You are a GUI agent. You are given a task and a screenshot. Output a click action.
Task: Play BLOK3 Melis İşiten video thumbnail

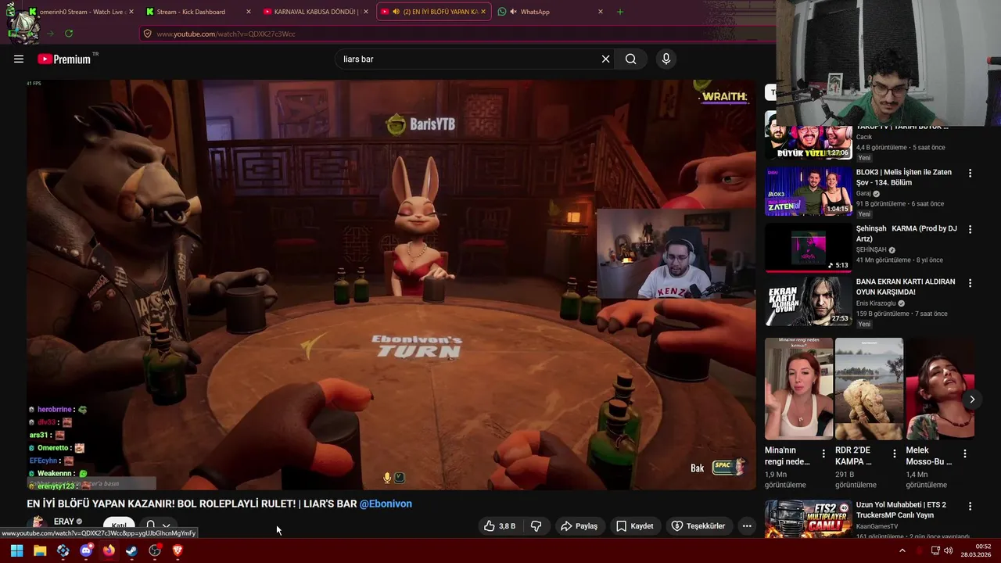(x=809, y=191)
